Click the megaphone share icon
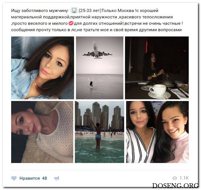201x190 pixels. pos(56,178)
